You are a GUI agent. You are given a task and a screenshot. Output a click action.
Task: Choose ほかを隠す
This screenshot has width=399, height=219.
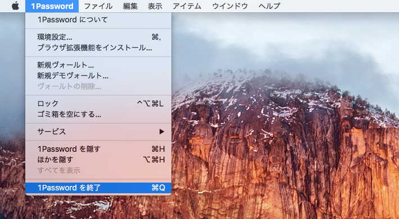(98, 160)
